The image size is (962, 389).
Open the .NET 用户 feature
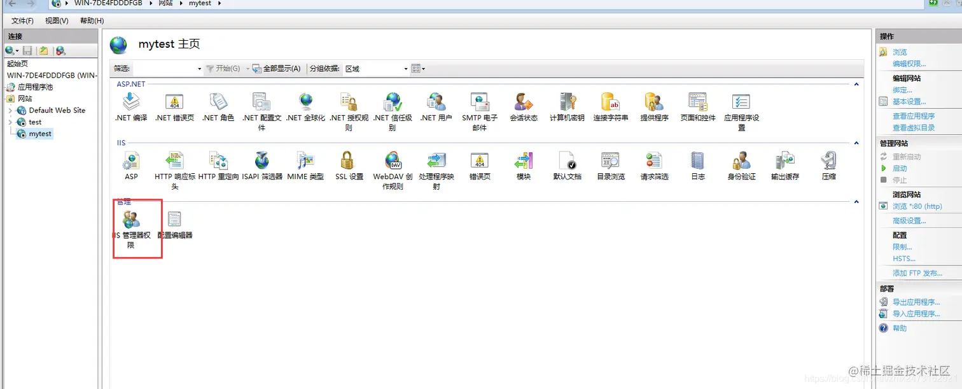[436, 108]
